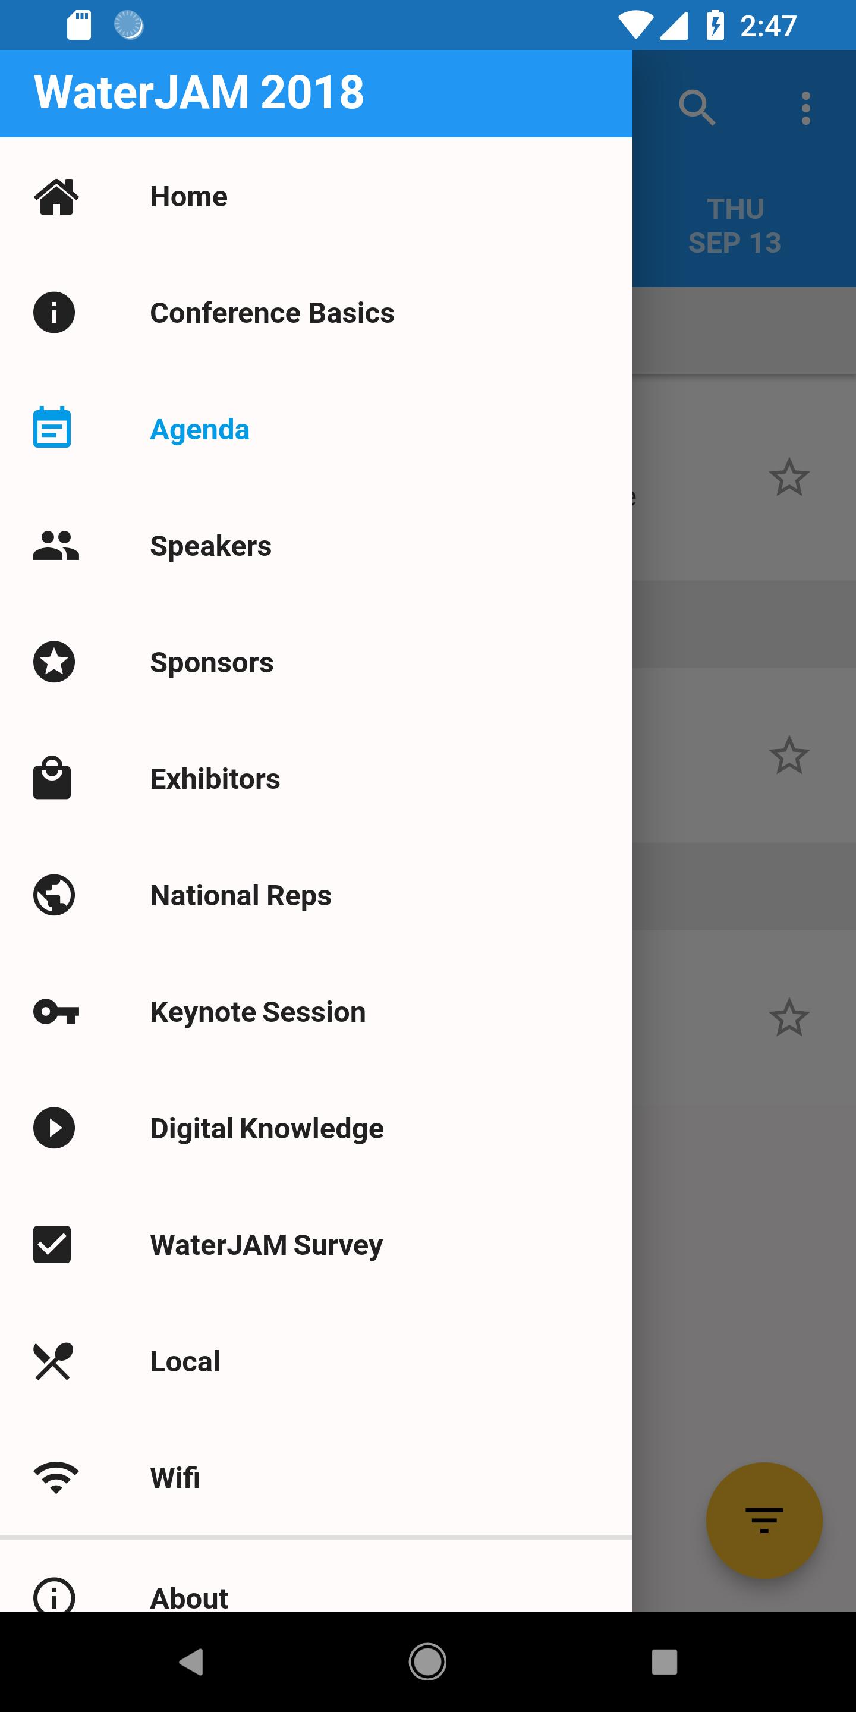Screen dimensions: 856x1712
Task: Open the agenda filter floating button
Action: pos(764,1521)
